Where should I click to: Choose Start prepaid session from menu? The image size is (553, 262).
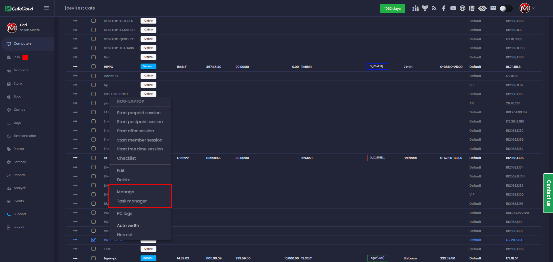pos(139,113)
